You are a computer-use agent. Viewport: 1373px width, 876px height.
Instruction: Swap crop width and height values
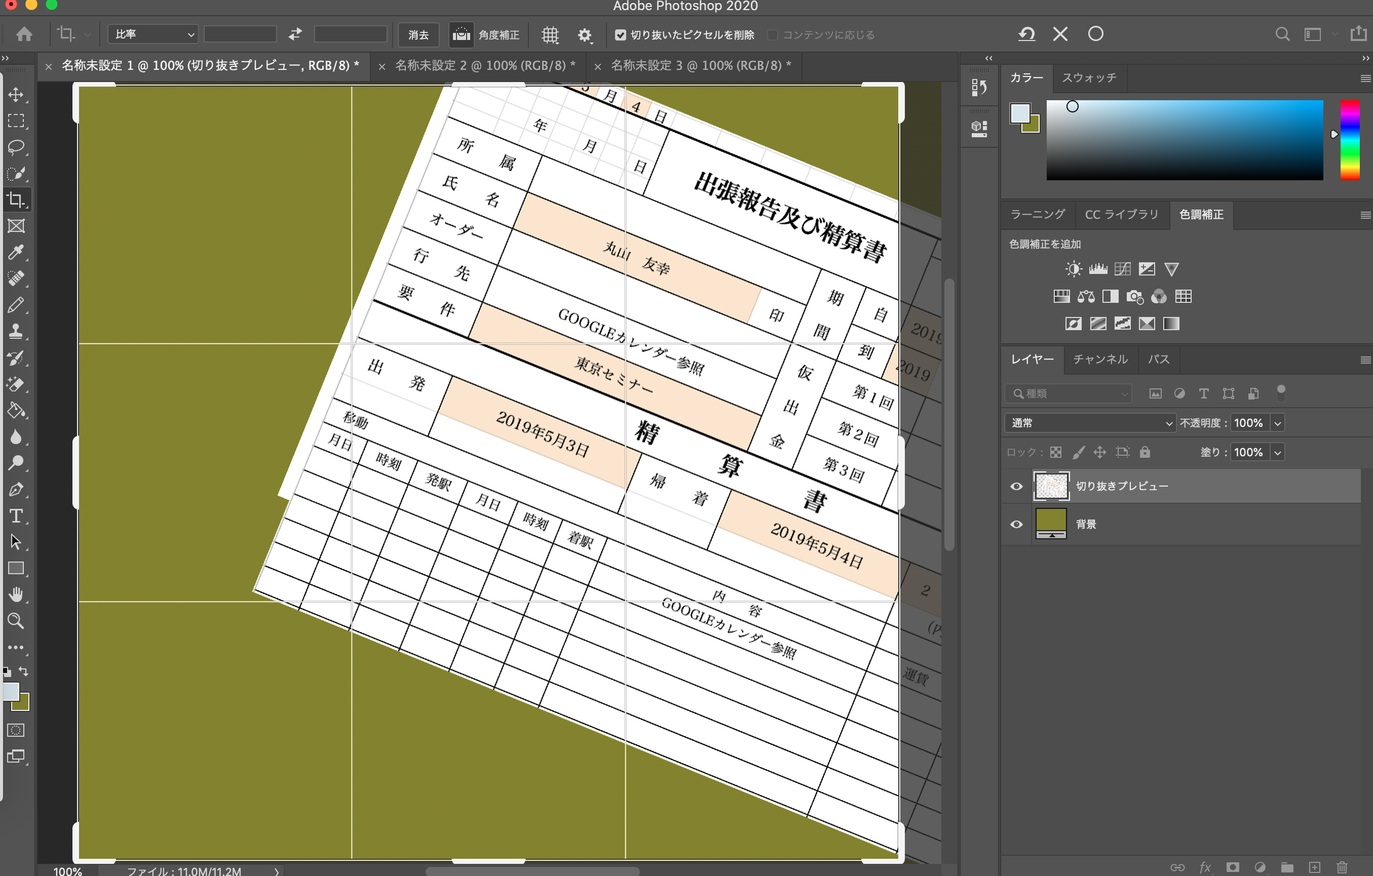click(295, 34)
